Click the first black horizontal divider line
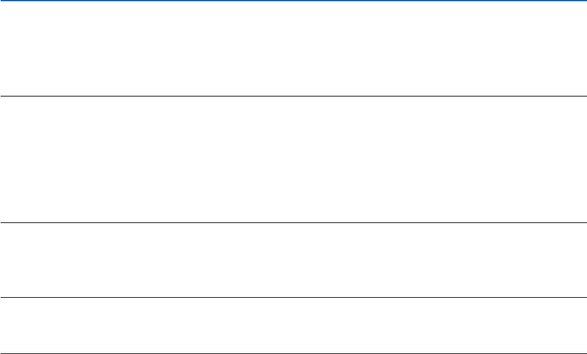 [x=293, y=96]
